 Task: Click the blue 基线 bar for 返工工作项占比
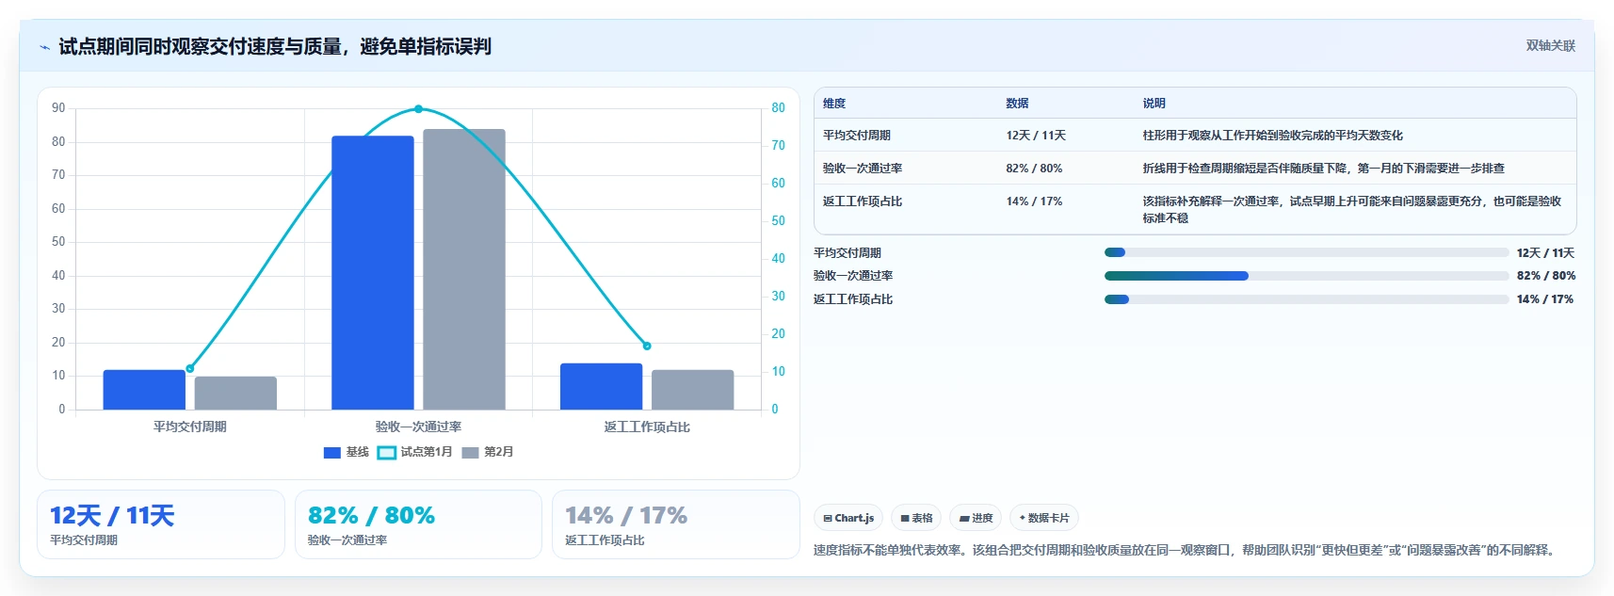[x=602, y=386]
